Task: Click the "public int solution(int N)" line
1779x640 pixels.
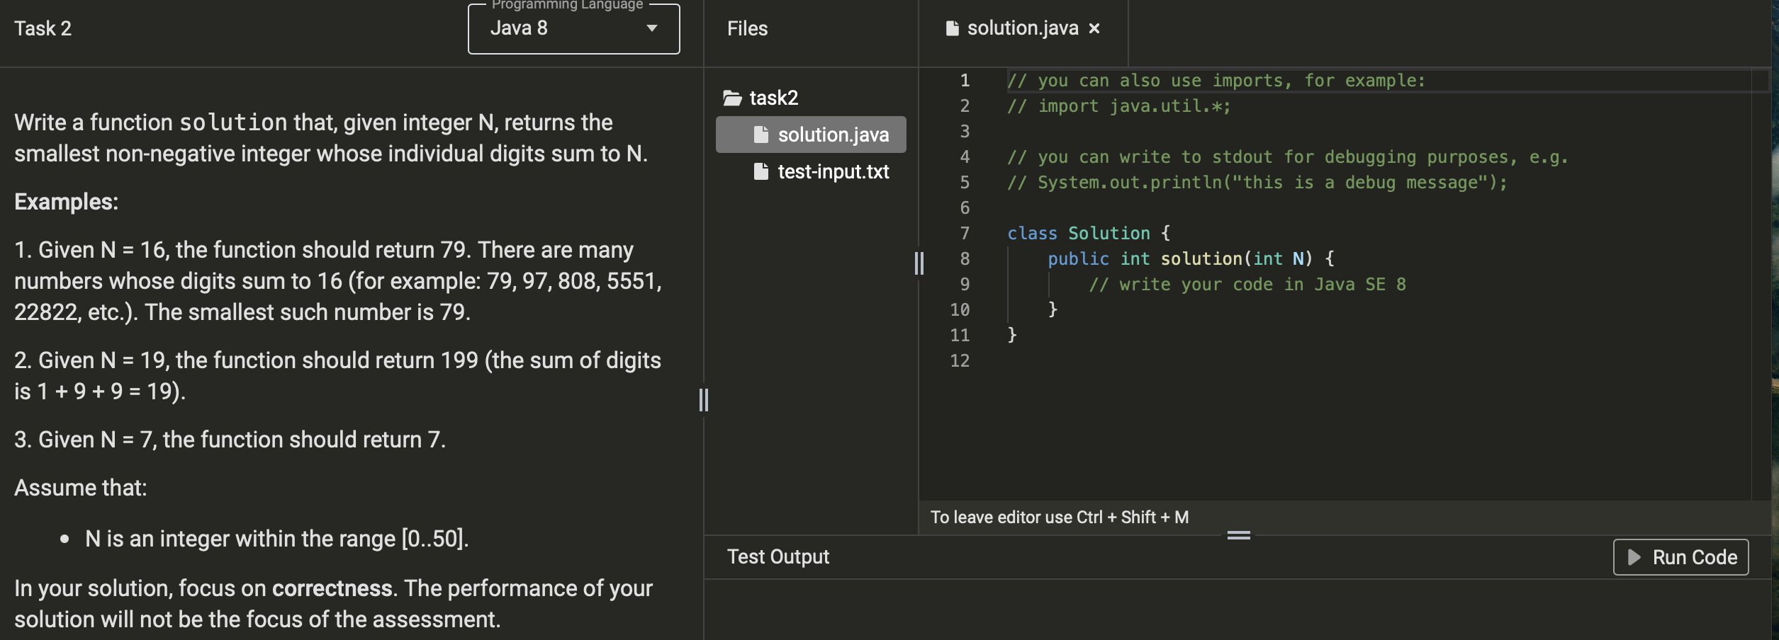Action: (x=1191, y=259)
